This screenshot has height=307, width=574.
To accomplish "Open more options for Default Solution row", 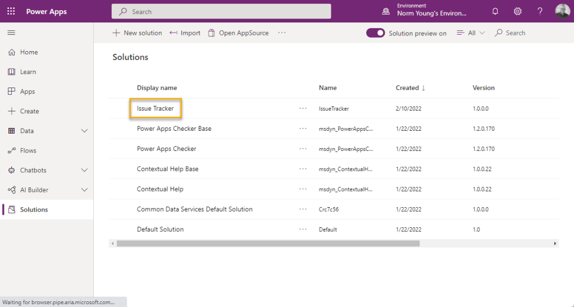I will click(303, 229).
